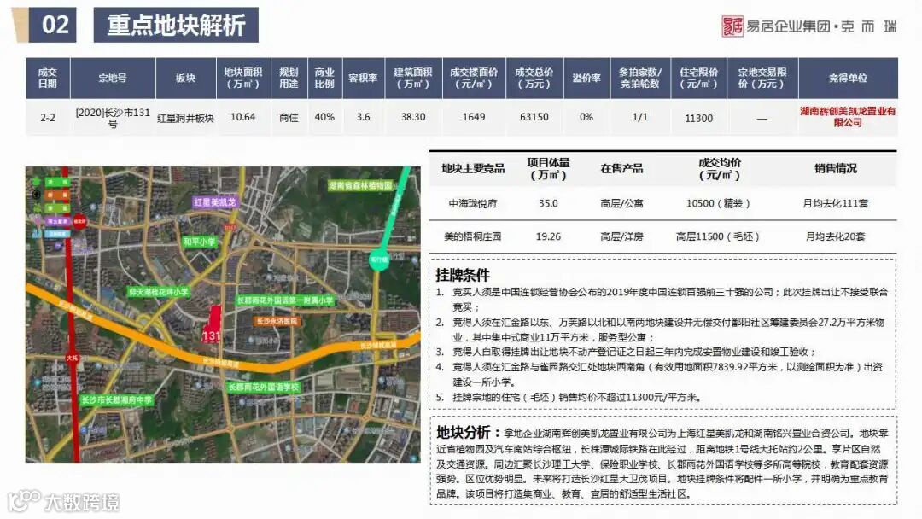Click the 11300 residential price cap cell
Image resolution: width=922 pixels, height=519 pixels.
point(698,118)
